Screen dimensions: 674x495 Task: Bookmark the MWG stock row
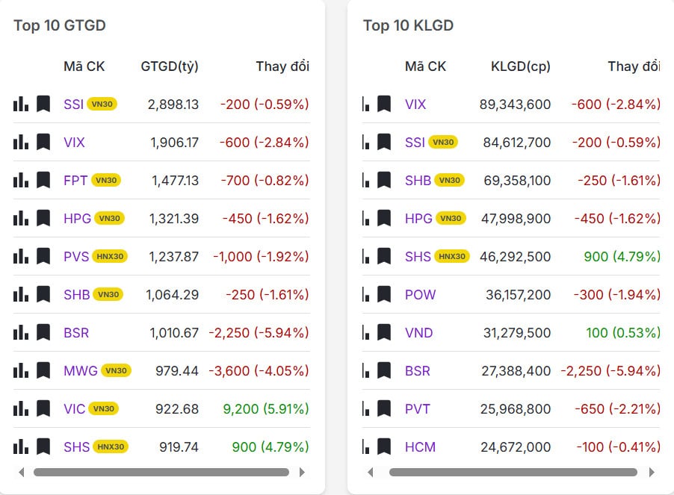click(43, 370)
